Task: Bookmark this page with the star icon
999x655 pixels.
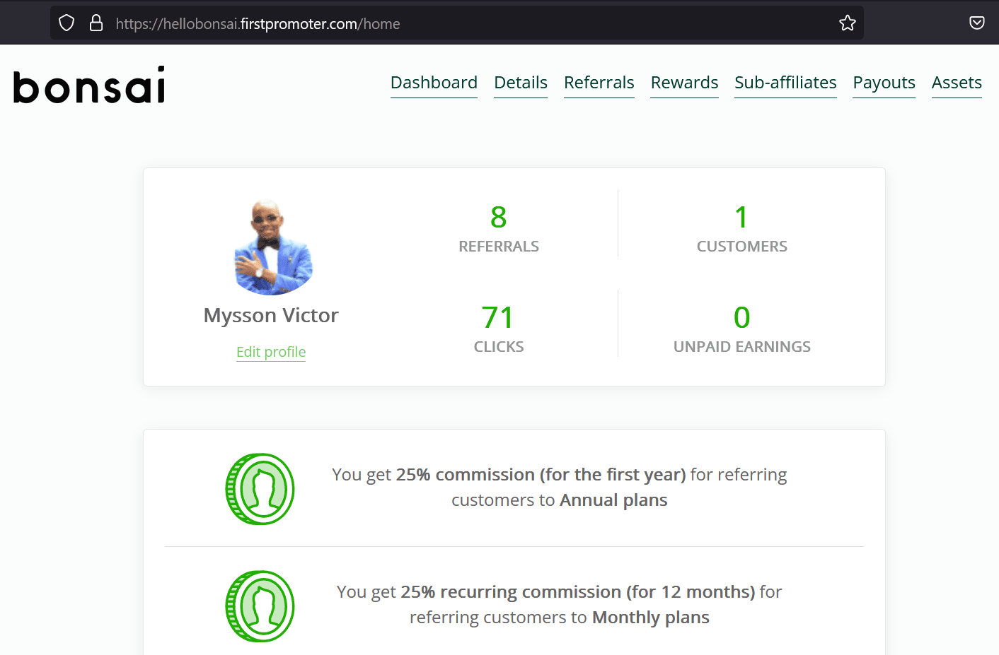Action: [x=847, y=23]
